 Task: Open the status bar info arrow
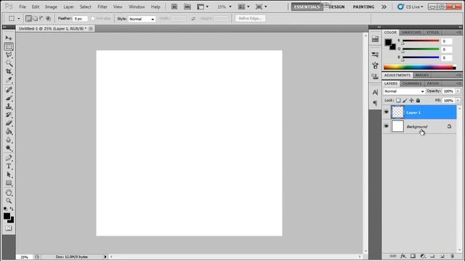click(x=105, y=257)
